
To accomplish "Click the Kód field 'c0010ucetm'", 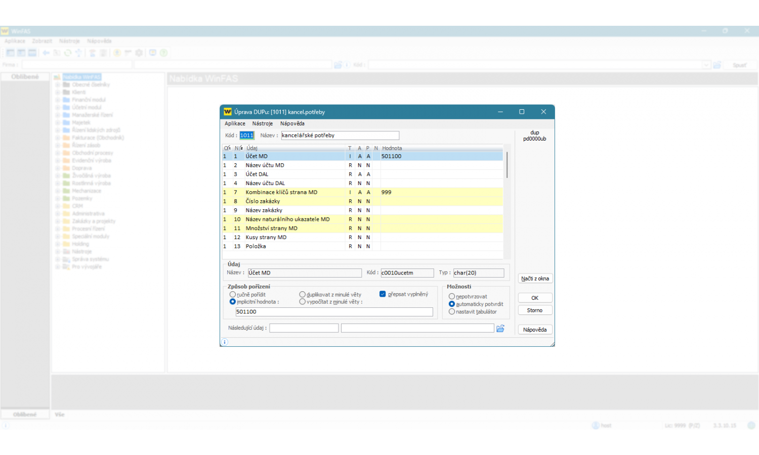I will 407,273.
